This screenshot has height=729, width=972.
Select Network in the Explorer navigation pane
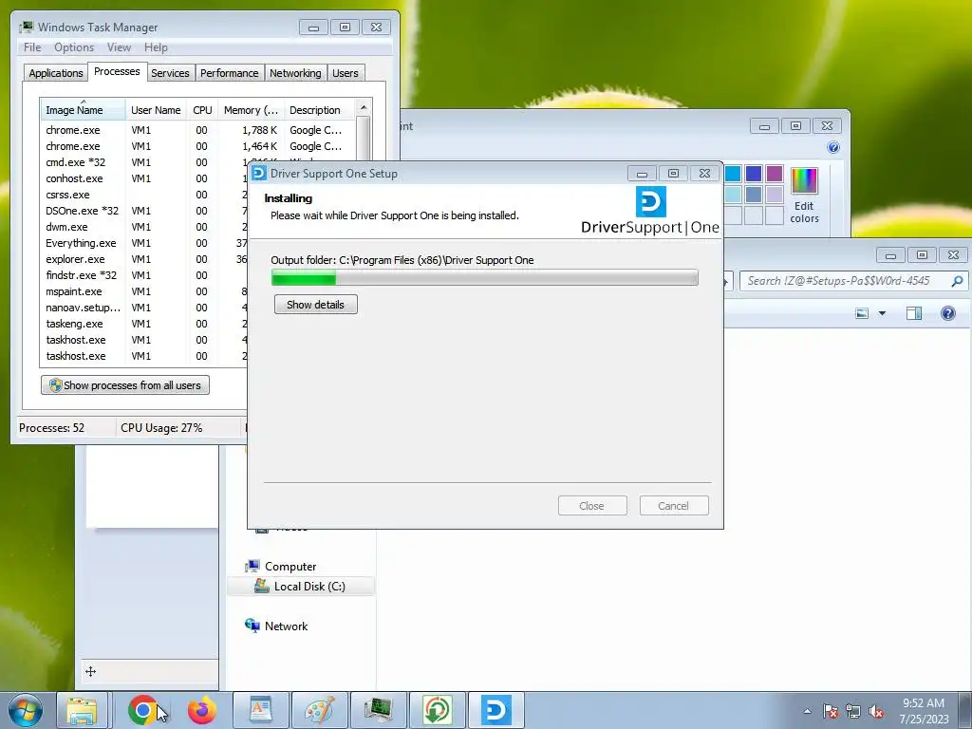tap(276, 626)
